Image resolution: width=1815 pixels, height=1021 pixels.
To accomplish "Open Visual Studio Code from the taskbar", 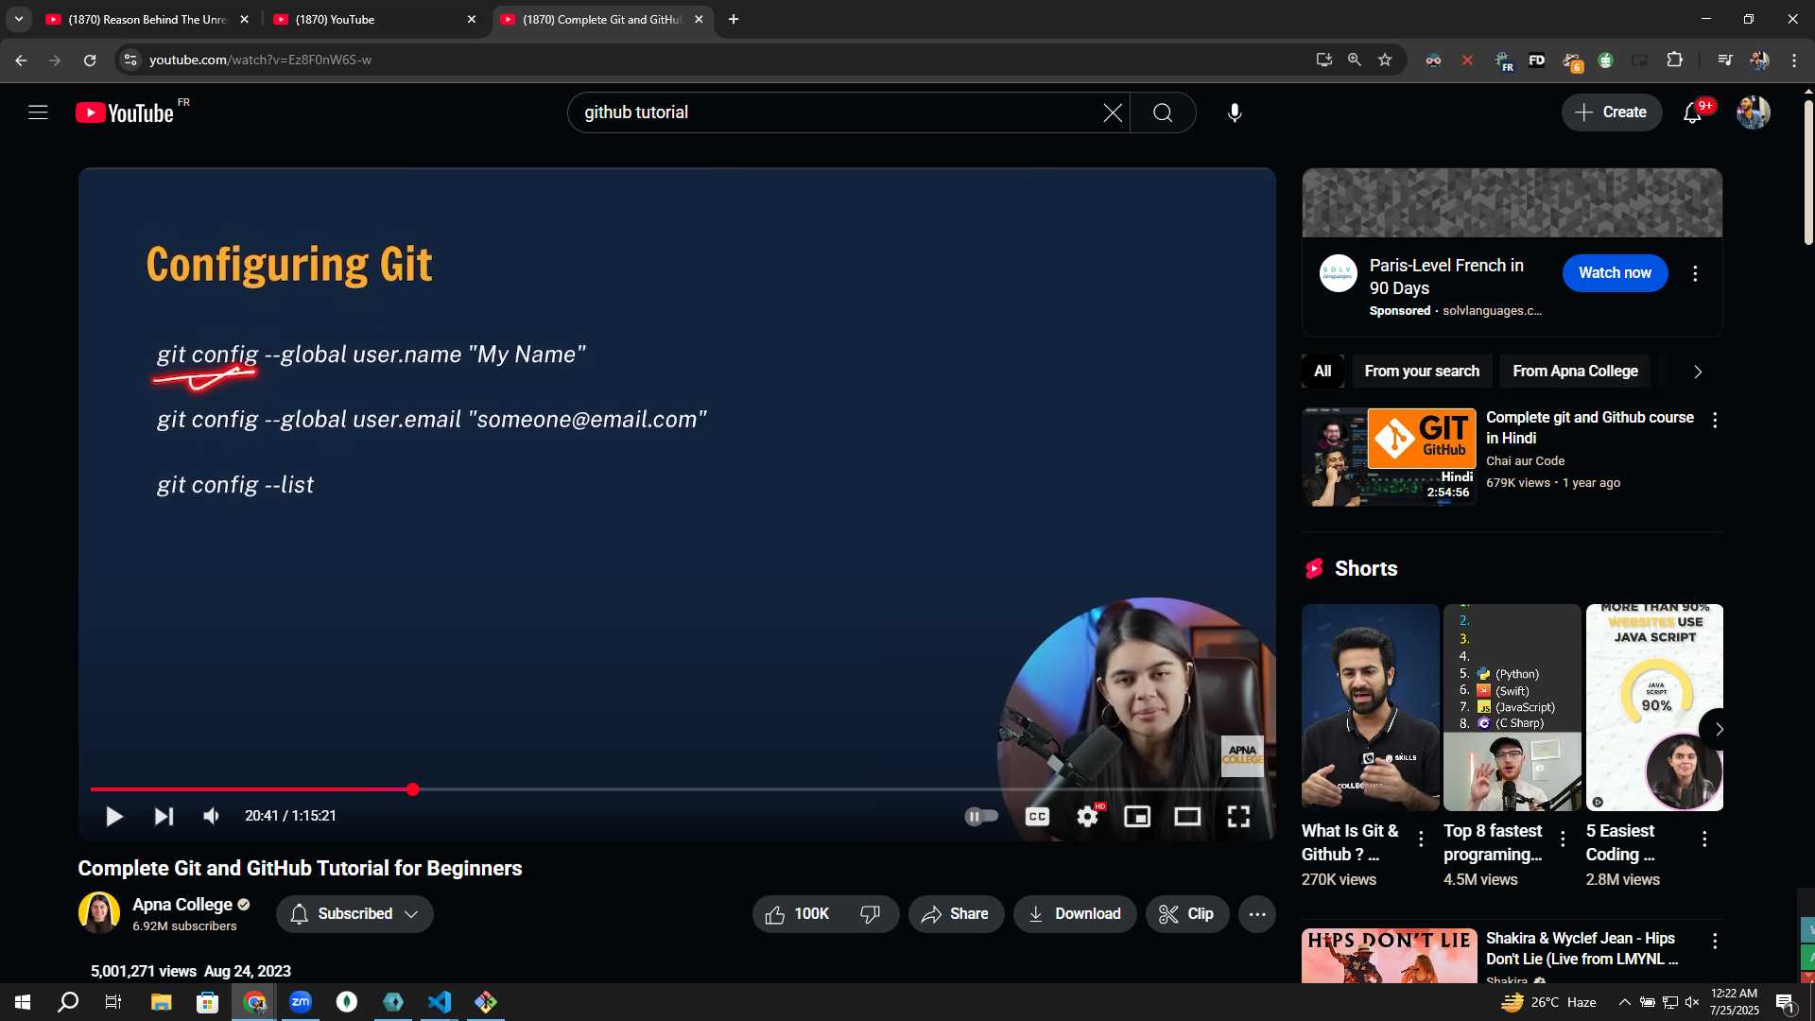I will pos(440,1002).
